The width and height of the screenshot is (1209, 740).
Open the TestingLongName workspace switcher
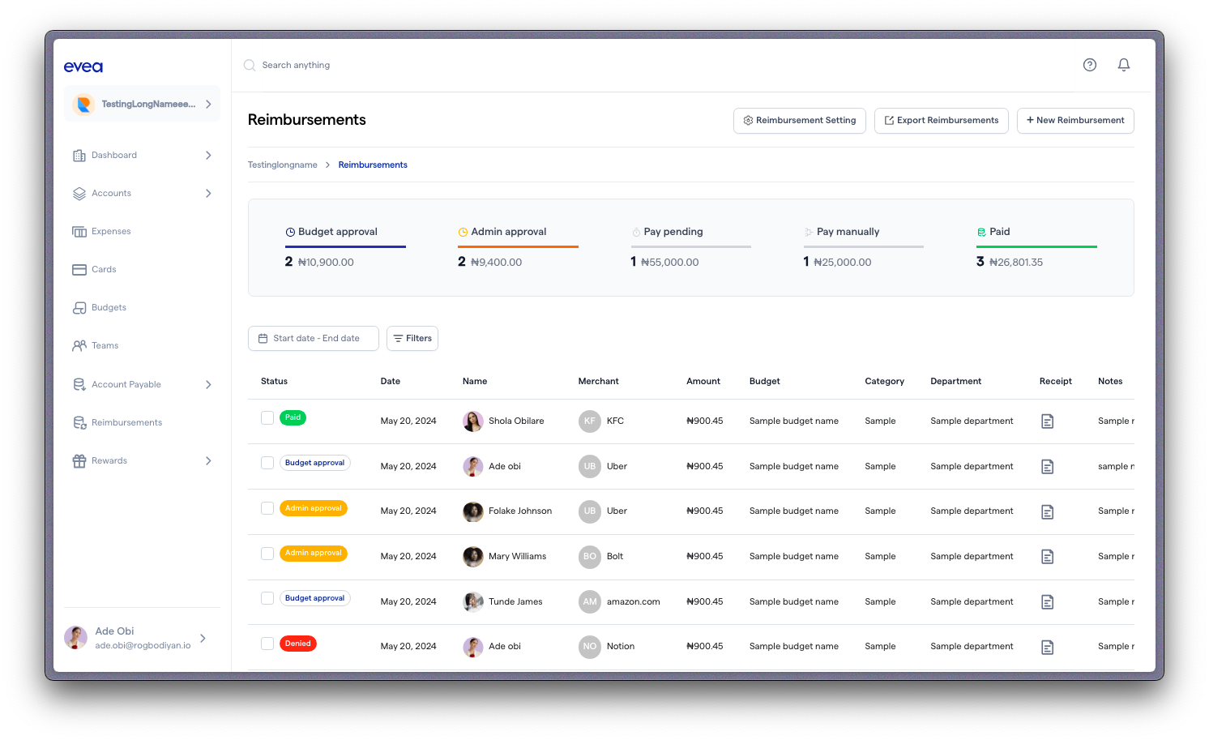coord(142,105)
